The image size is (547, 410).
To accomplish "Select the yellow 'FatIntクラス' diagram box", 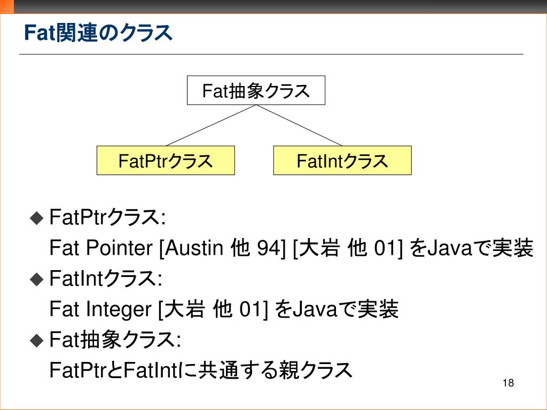I will (x=342, y=160).
